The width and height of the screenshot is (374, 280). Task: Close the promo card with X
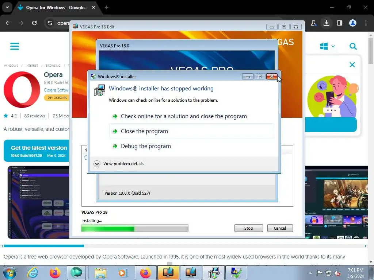click(352, 65)
